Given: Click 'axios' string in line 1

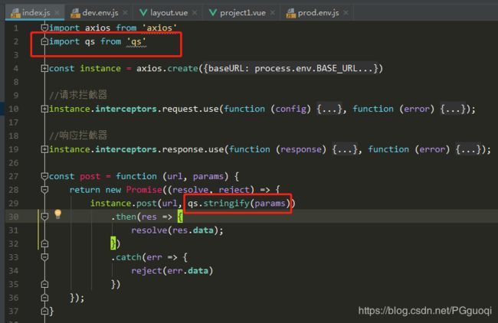Looking at the screenshot, I should click(x=159, y=28).
